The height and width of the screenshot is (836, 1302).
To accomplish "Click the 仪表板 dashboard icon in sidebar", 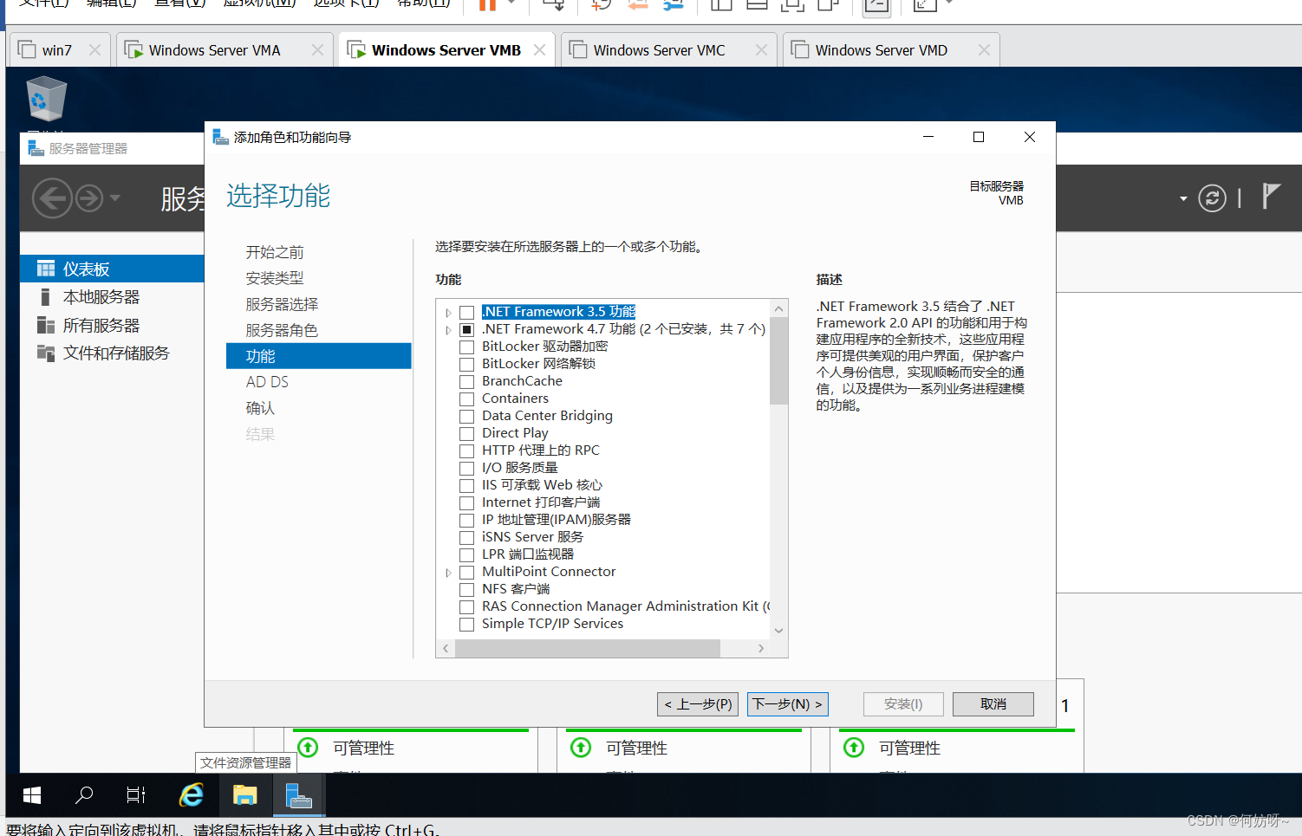I will point(46,269).
